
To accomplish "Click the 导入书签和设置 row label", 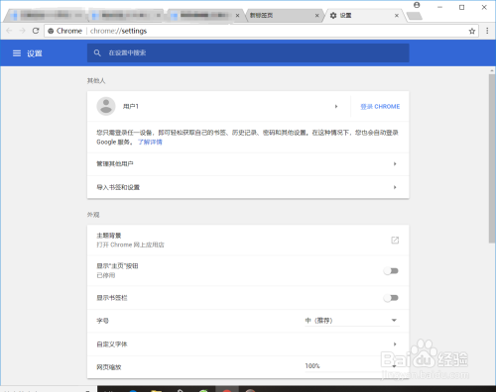I will coord(118,187).
